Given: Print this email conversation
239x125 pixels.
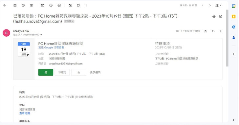Looking at the screenshot, I should click(x=214, y=16).
